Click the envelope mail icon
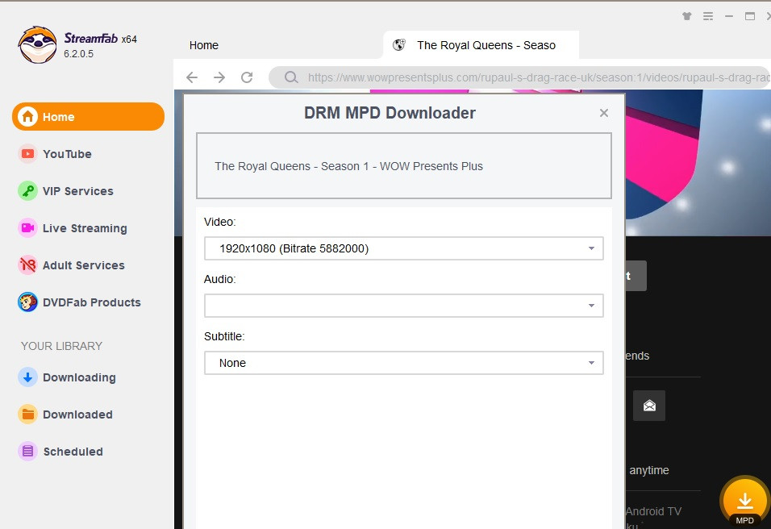Image resolution: width=771 pixels, height=529 pixels. pyautogui.click(x=649, y=406)
